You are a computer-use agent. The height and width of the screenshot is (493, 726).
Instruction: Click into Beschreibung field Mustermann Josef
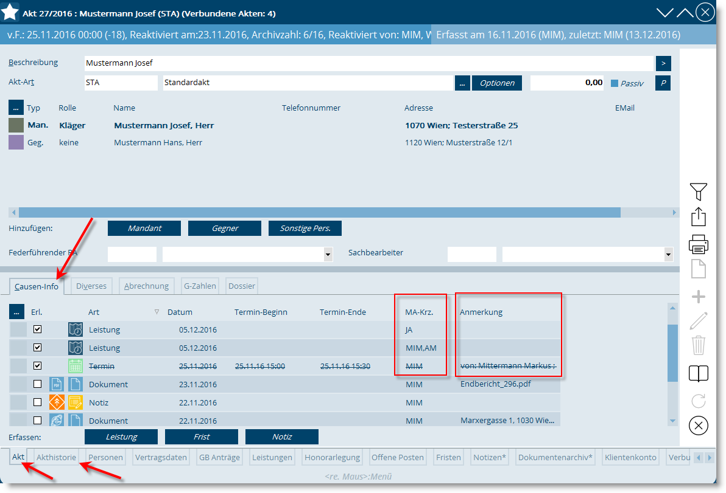pyautogui.click(x=368, y=63)
